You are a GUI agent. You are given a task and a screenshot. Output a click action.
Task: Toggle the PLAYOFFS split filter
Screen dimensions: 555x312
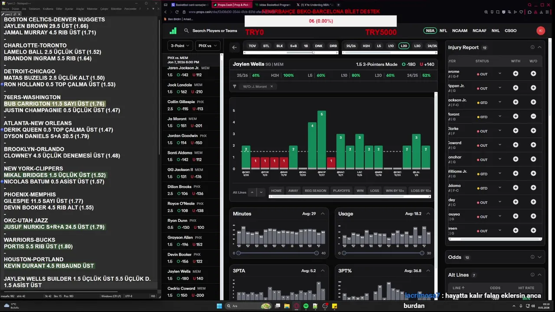point(341,191)
